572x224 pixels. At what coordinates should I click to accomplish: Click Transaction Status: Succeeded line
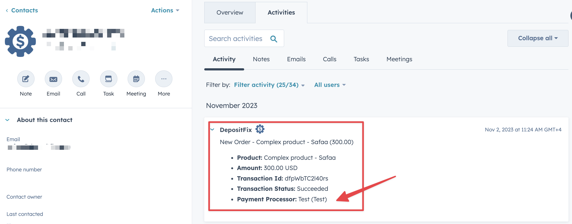coord(282,189)
